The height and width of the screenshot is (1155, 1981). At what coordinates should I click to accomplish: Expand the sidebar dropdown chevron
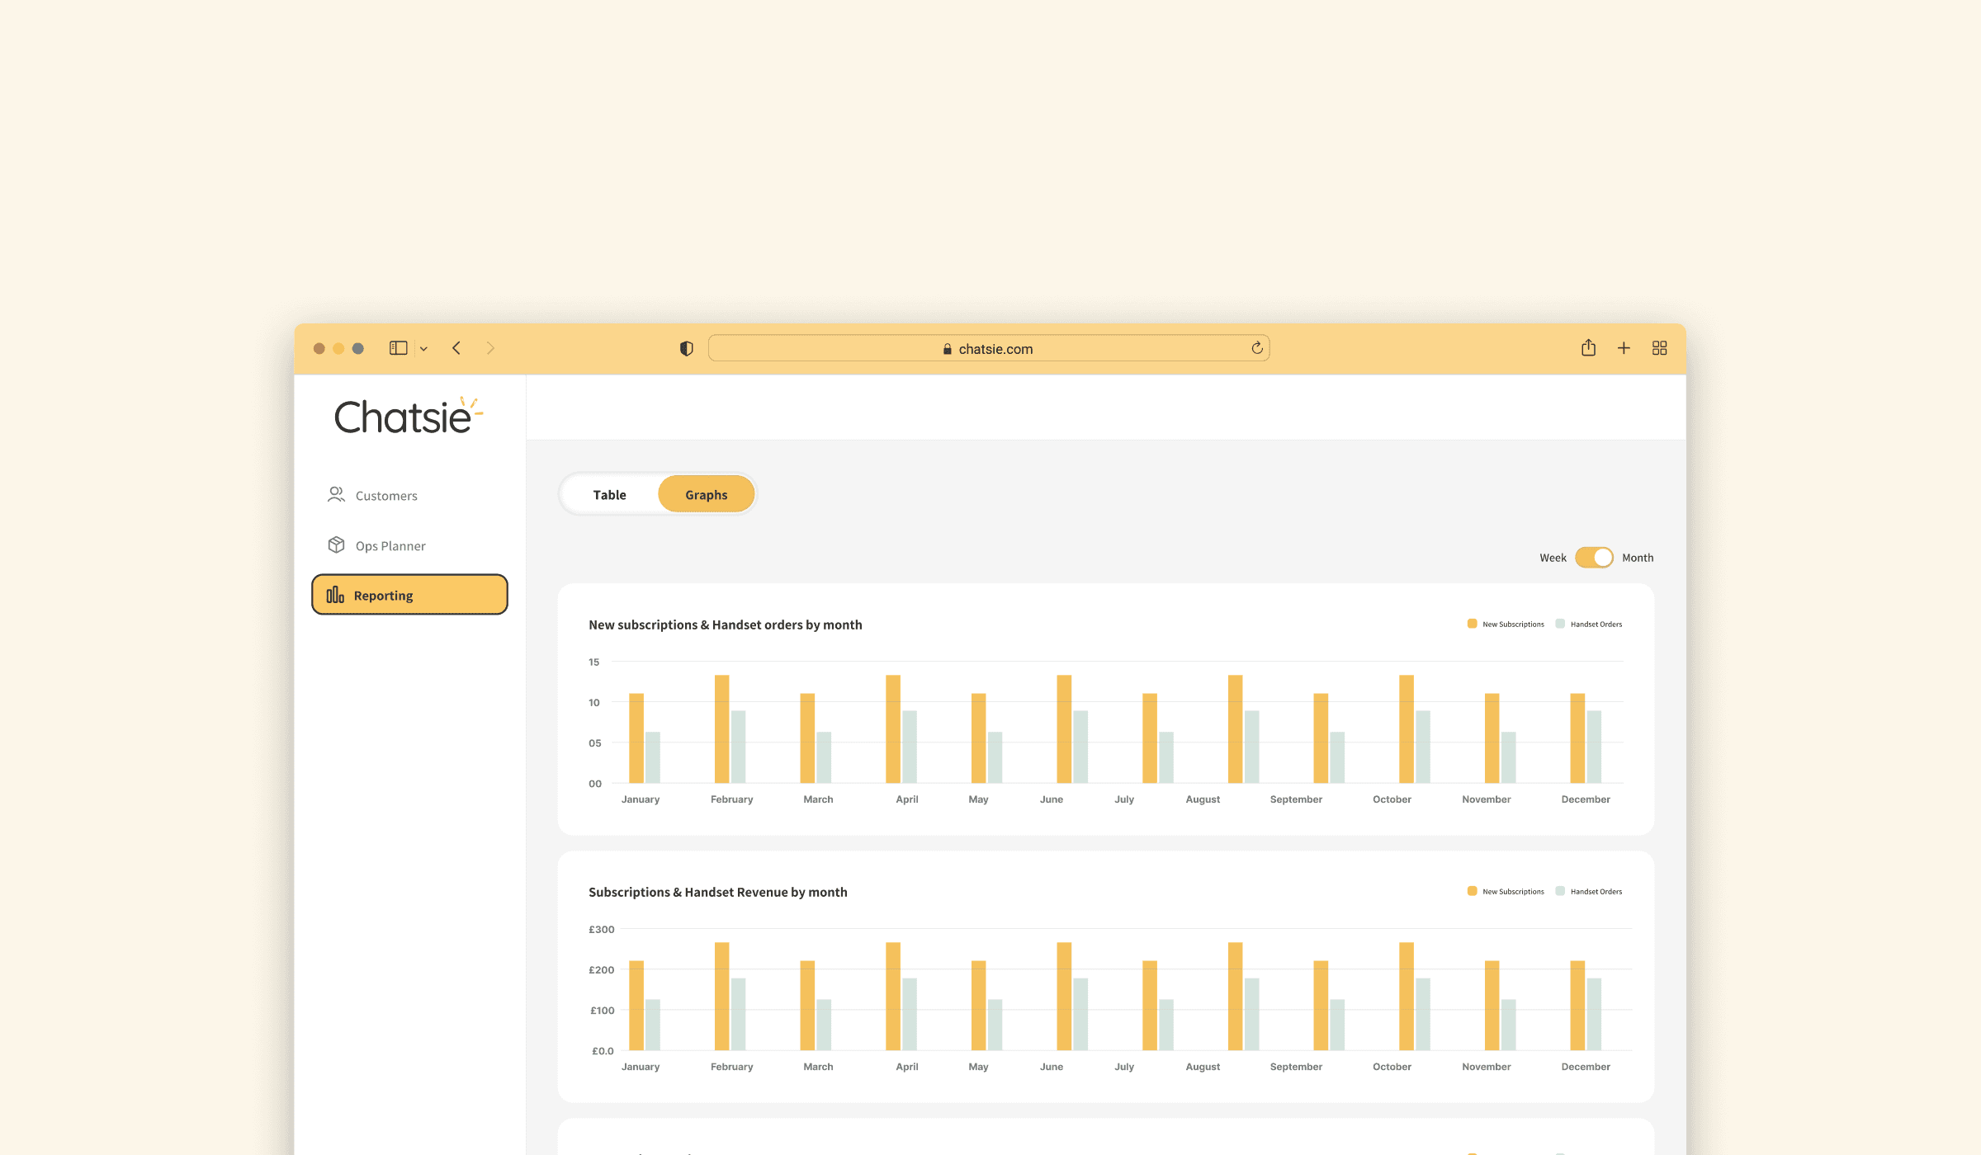point(423,349)
